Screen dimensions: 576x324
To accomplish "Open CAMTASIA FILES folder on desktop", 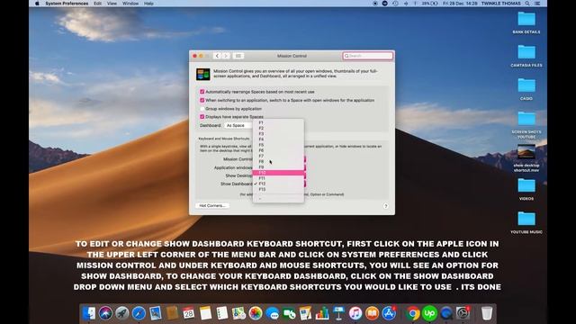I will tap(526, 52).
